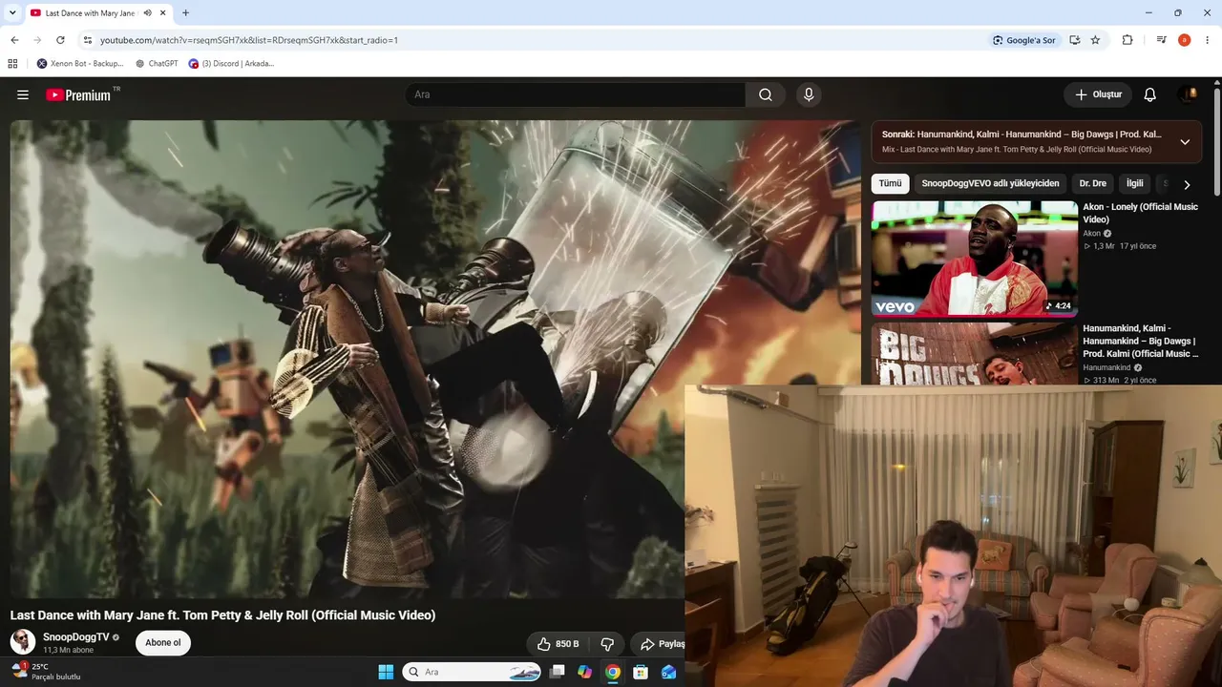View site information icon in address bar
Screen dimensions: 1222x687
tap(88, 40)
